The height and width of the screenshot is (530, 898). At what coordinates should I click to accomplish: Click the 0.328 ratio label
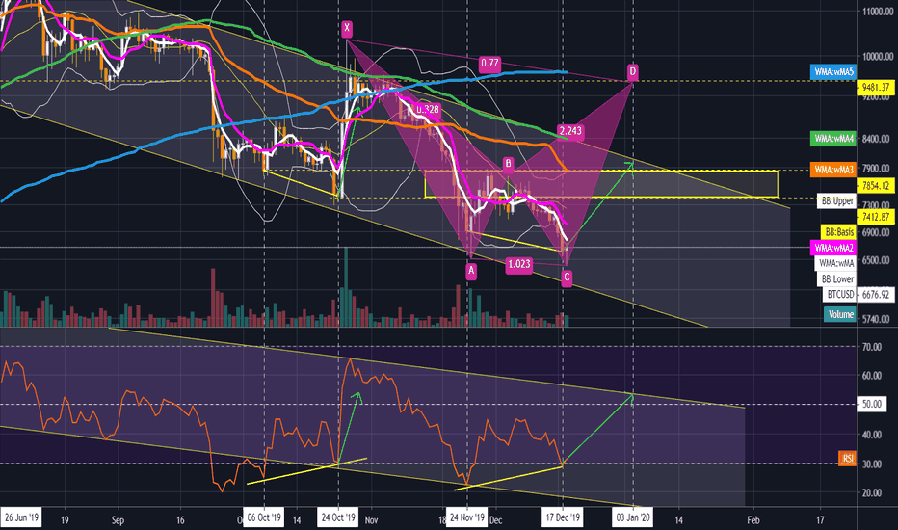(x=427, y=110)
